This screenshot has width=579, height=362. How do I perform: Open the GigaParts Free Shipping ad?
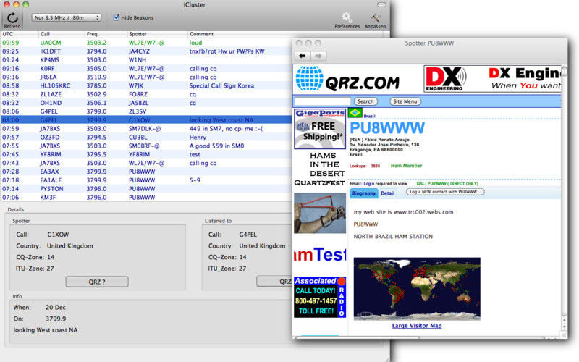(x=320, y=129)
